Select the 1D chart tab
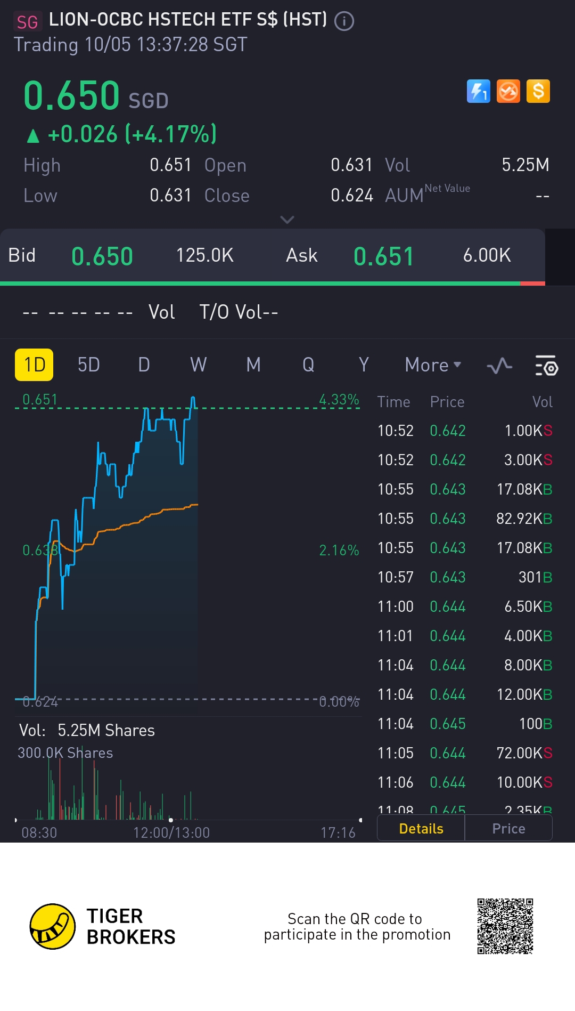 (34, 365)
